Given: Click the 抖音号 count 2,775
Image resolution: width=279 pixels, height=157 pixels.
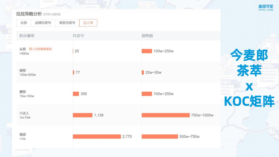Looking at the screenshot, I should 127,137.
